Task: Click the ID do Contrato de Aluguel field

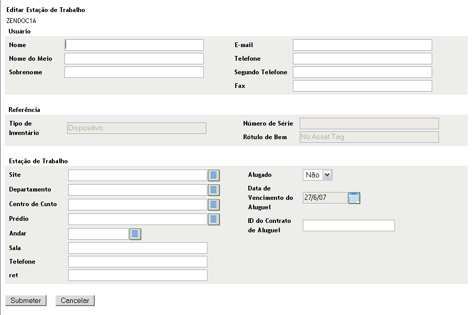Action: 348,226
